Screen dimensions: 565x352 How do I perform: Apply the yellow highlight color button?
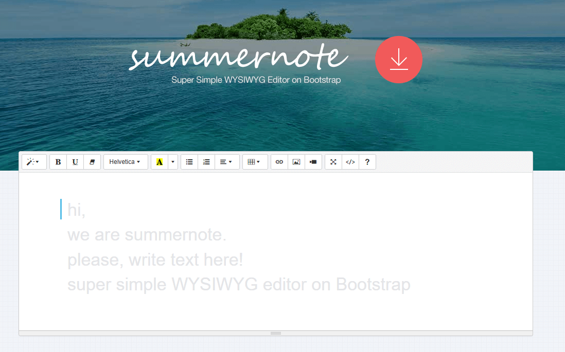tap(160, 162)
